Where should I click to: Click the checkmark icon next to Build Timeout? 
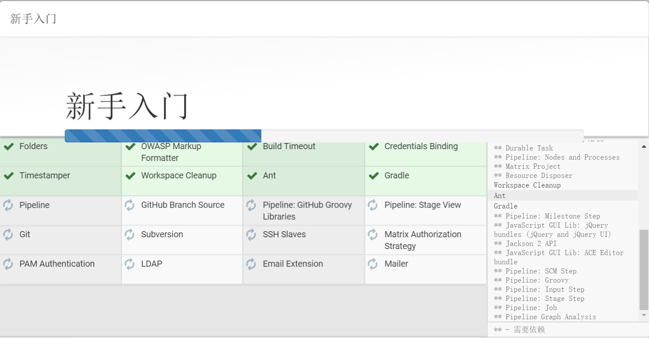(x=252, y=147)
